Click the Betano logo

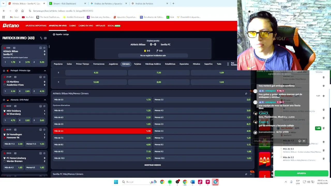[x=11, y=26]
